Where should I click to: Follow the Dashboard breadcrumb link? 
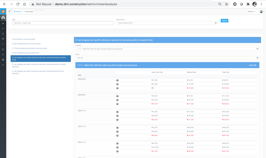tap(18, 12)
